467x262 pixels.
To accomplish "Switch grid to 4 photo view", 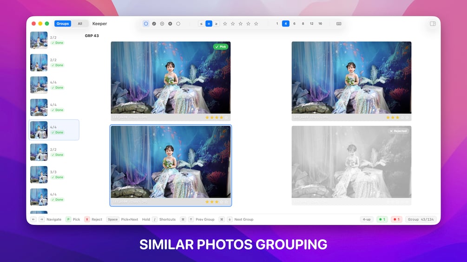I will click(x=286, y=24).
